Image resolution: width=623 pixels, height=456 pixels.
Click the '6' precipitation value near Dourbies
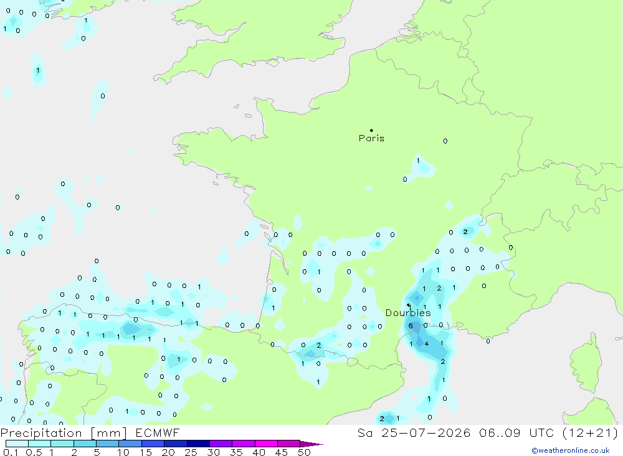[411, 326]
